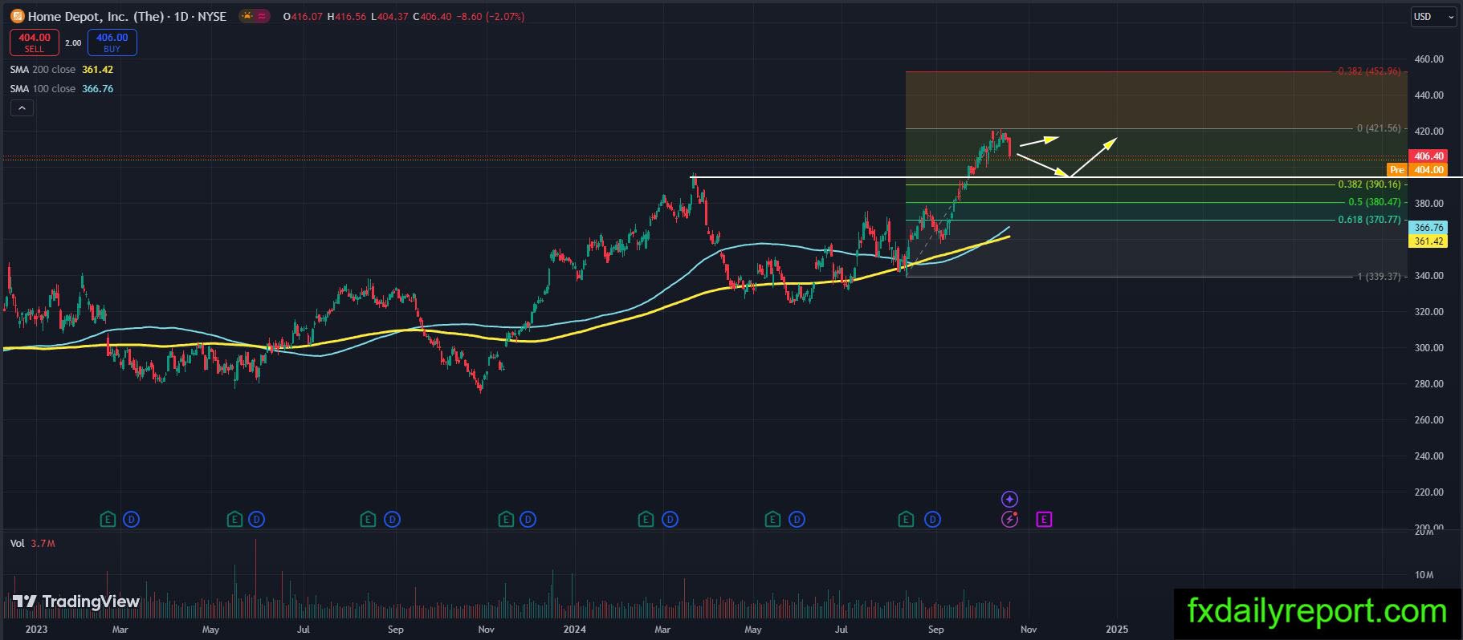Click the 0 (421.56) Fibonacci label

point(1379,128)
